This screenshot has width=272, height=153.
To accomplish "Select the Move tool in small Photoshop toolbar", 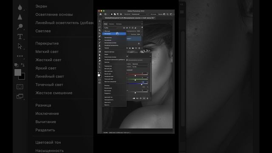I will 99,21.
